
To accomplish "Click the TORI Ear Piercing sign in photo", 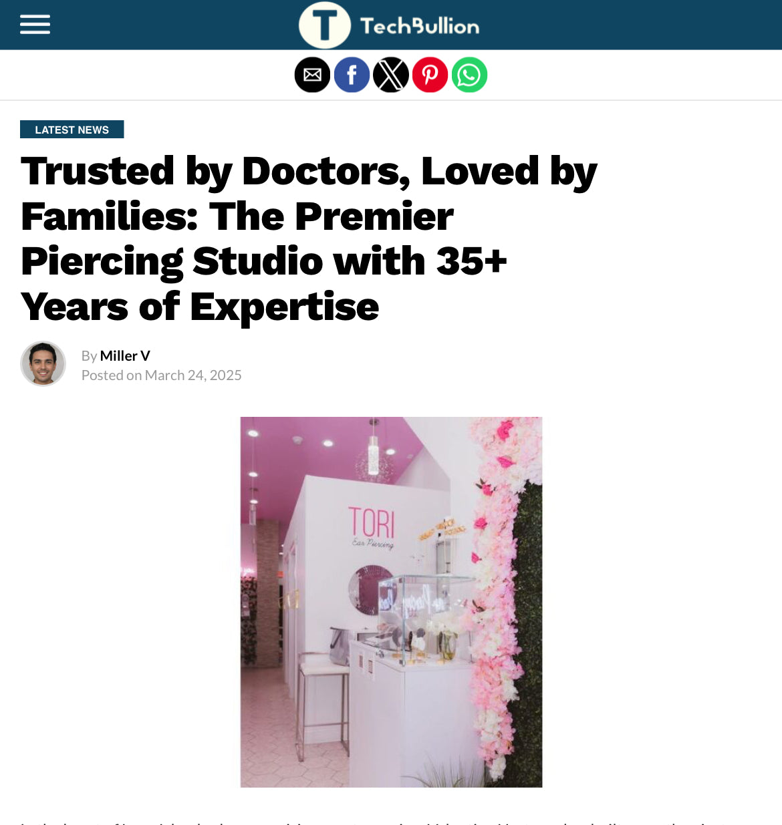I will [372, 528].
